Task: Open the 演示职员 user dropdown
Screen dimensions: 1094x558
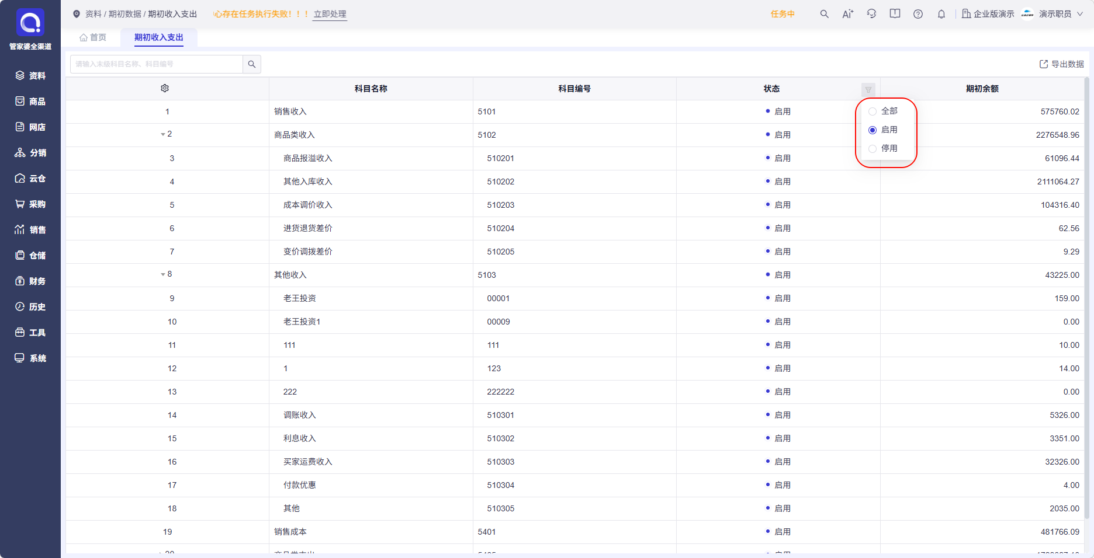Action: coord(1053,14)
